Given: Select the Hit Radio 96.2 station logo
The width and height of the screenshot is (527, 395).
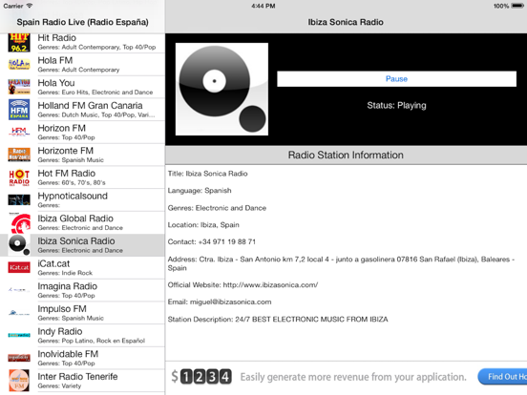Looking at the screenshot, I should 19,42.
